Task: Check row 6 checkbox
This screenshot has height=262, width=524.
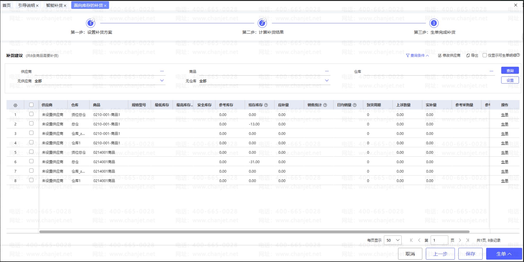Action: pyautogui.click(x=31, y=161)
